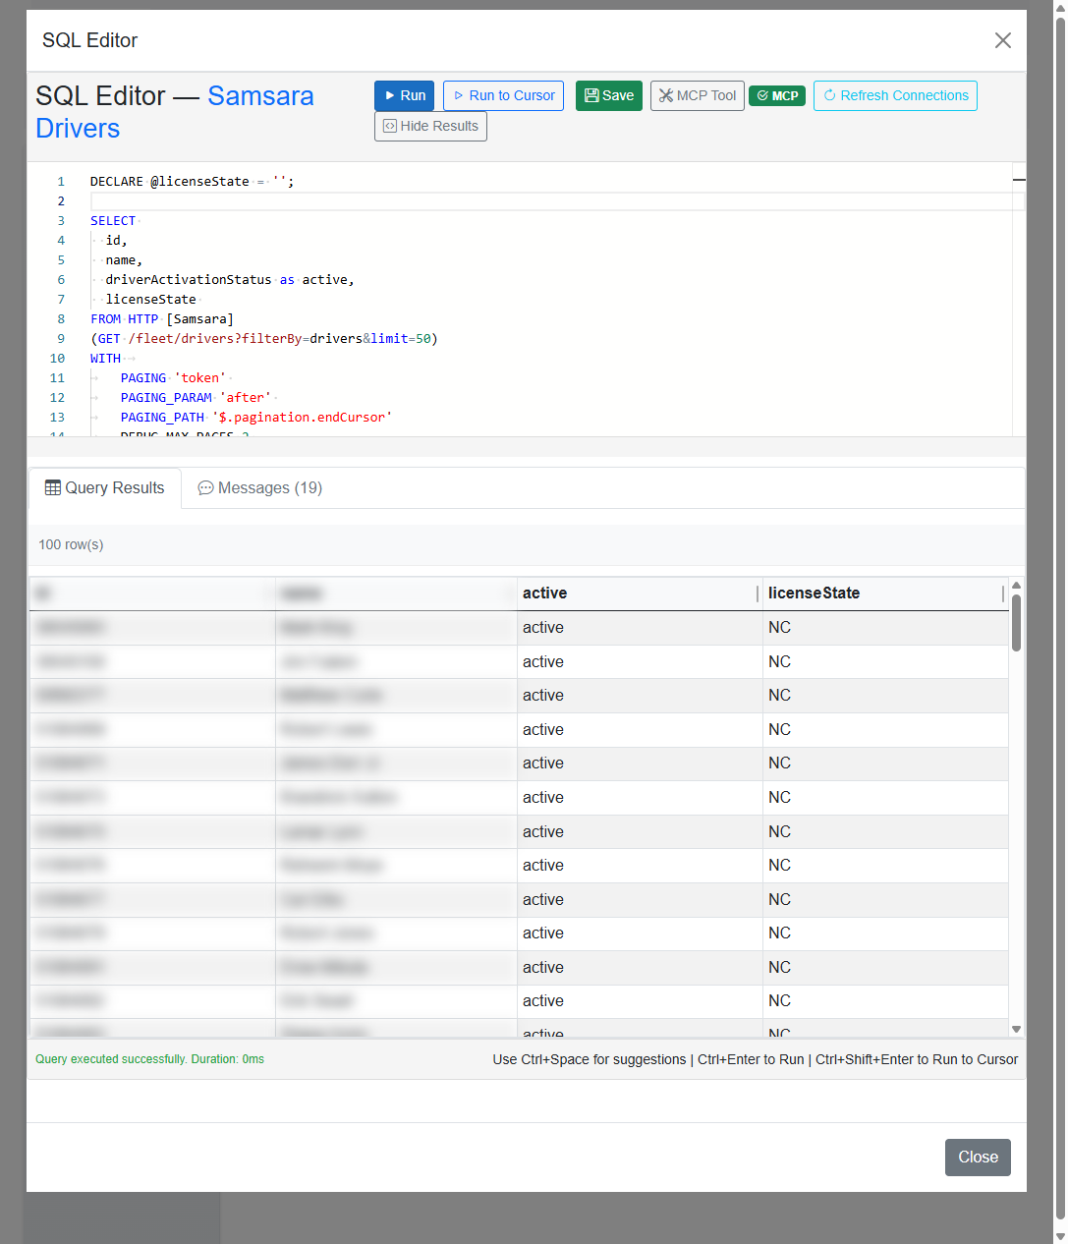Screen dimensions: 1068x1244
Task: Click line number 8 in gutter
Action: (x=61, y=319)
